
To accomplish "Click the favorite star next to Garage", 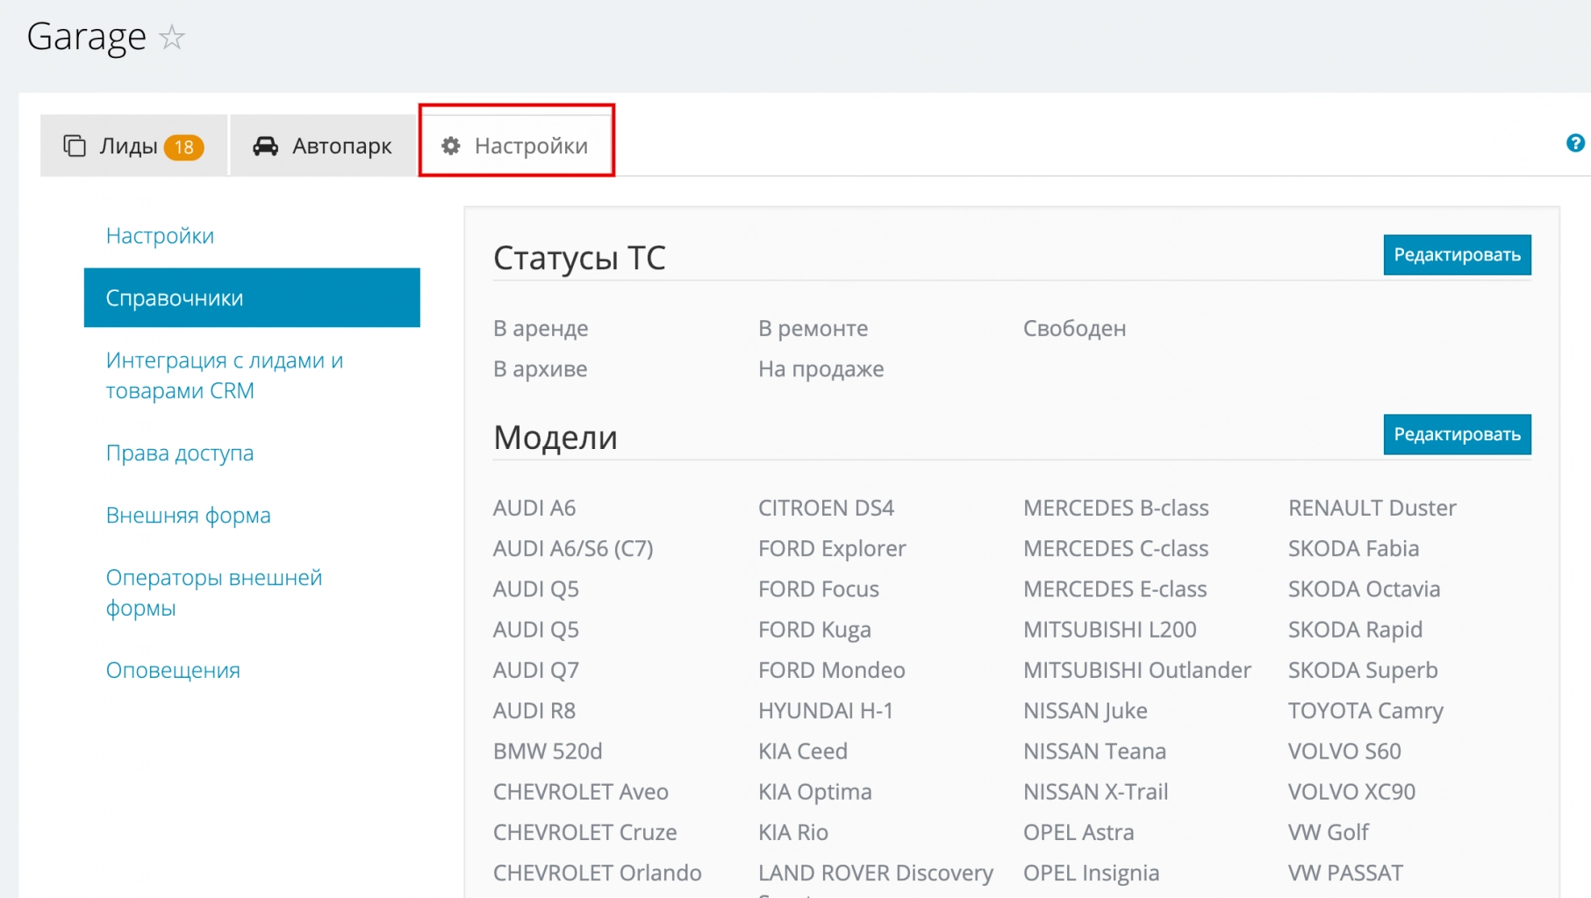I will click(x=172, y=38).
